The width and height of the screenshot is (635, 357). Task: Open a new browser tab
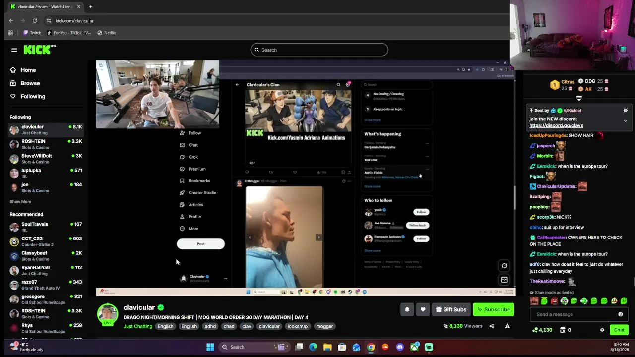pyautogui.click(x=90, y=7)
